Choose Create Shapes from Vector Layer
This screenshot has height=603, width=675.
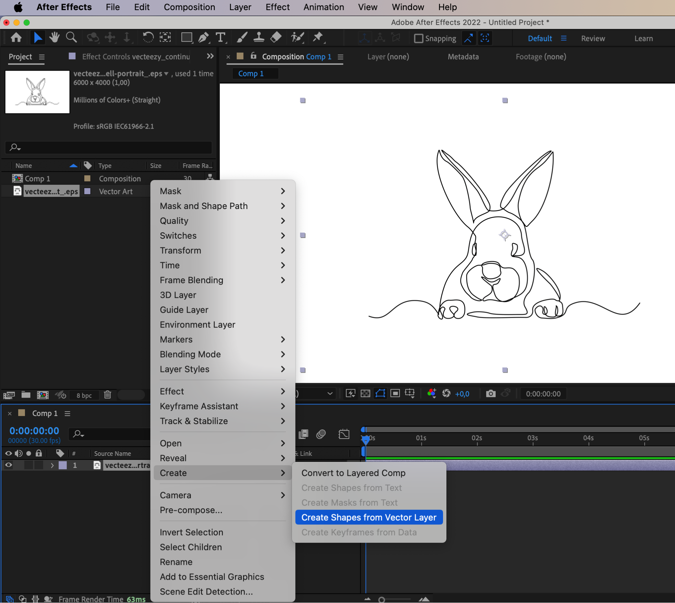pyautogui.click(x=369, y=517)
